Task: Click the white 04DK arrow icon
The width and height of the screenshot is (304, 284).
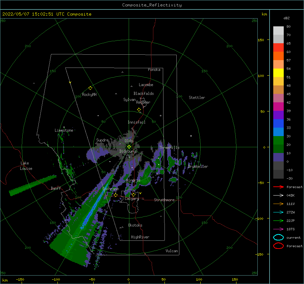Action: tap(278, 196)
